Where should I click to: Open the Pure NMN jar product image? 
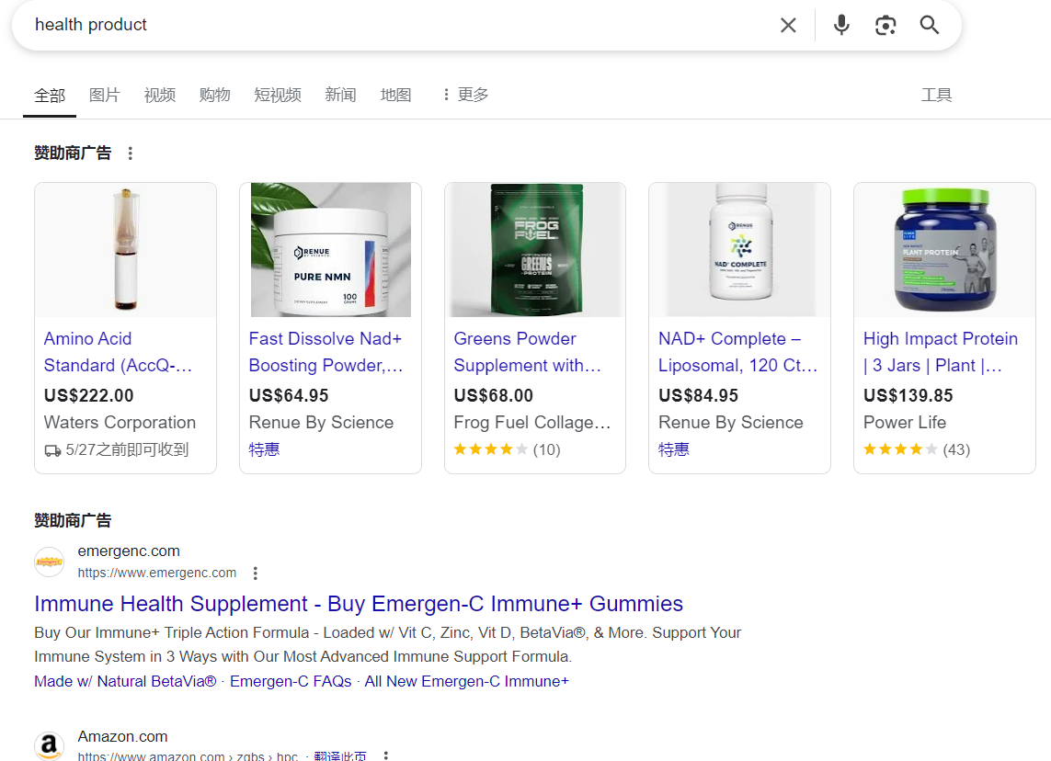pyautogui.click(x=330, y=249)
